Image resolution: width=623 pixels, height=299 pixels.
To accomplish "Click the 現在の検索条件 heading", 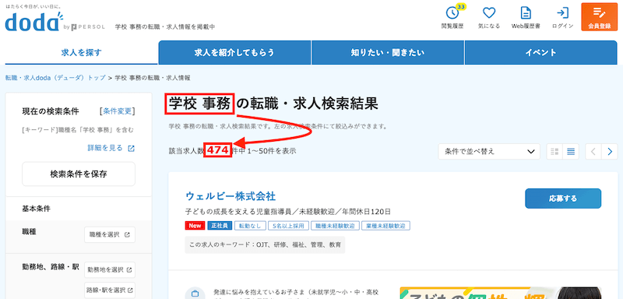I will coord(51,111).
